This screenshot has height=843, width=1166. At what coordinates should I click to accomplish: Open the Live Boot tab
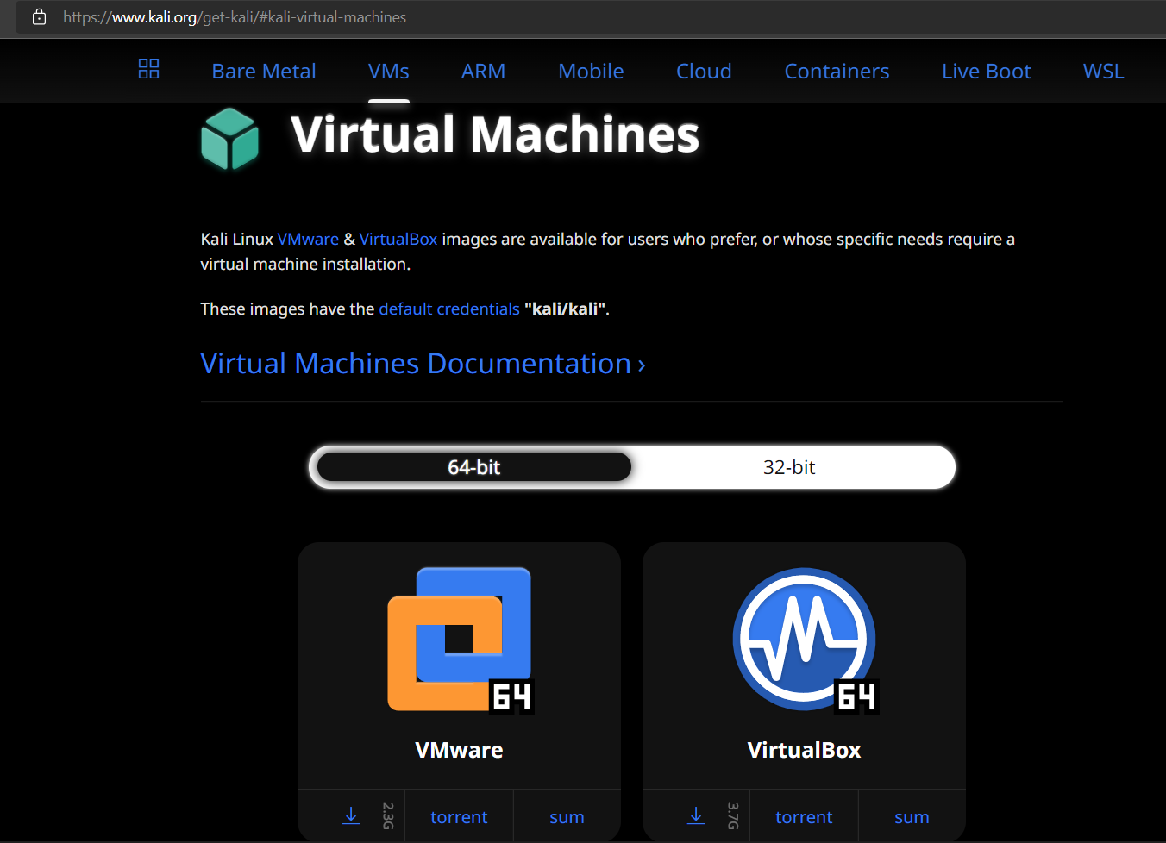(x=987, y=72)
